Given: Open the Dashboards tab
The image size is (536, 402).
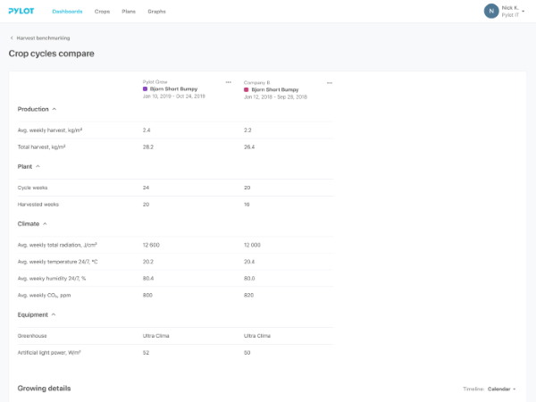Looking at the screenshot, I should click(67, 12).
